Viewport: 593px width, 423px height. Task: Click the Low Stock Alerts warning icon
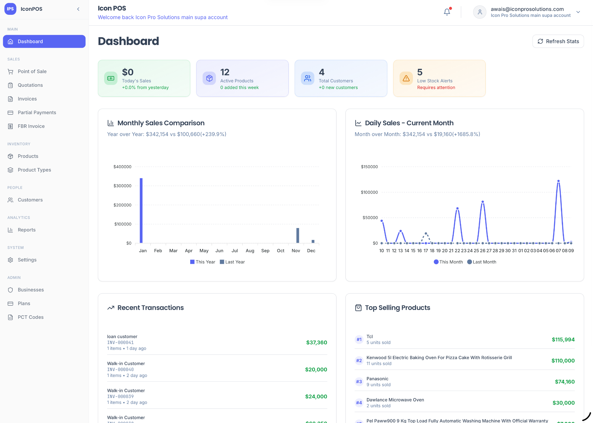(x=406, y=78)
